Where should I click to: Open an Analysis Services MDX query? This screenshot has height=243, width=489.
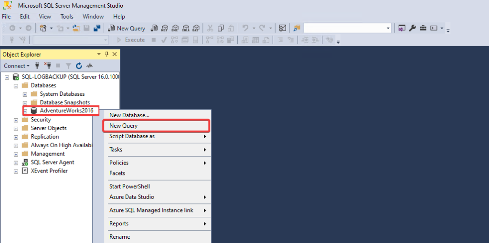pyautogui.click(x=165, y=28)
